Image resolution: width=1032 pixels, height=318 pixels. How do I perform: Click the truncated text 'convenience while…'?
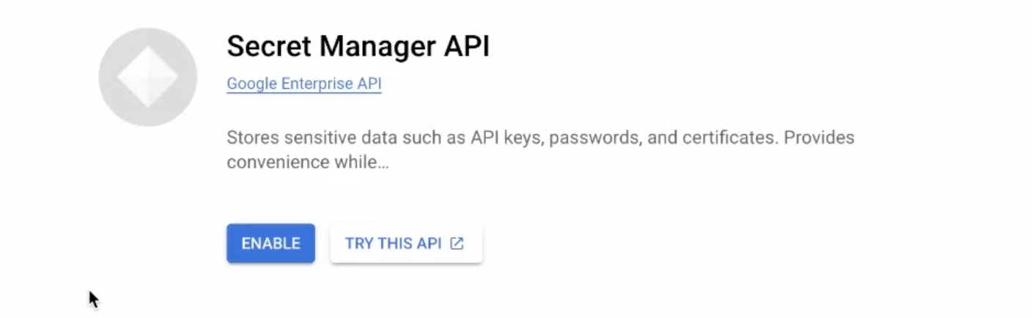pyautogui.click(x=307, y=162)
